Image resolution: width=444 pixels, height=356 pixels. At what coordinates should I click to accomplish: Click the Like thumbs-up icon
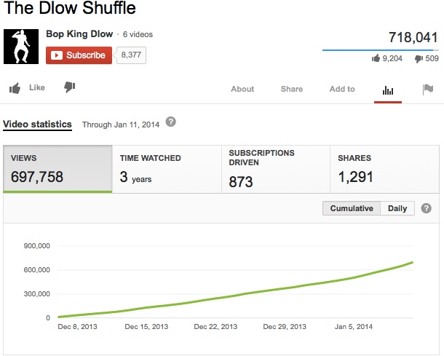click(15, 88)
